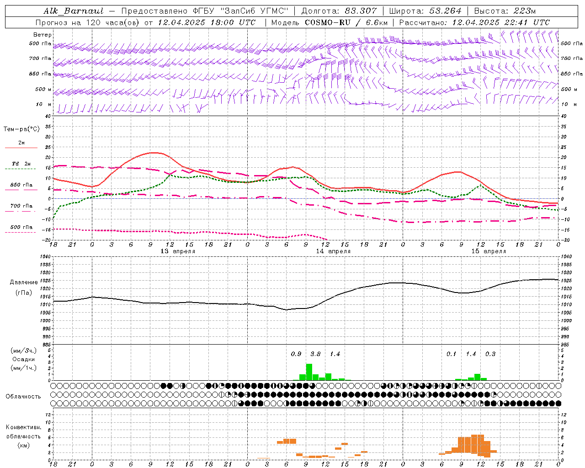Click the right-side wind label "850 гПа"
Screen dimensions: 585x468
572,74
